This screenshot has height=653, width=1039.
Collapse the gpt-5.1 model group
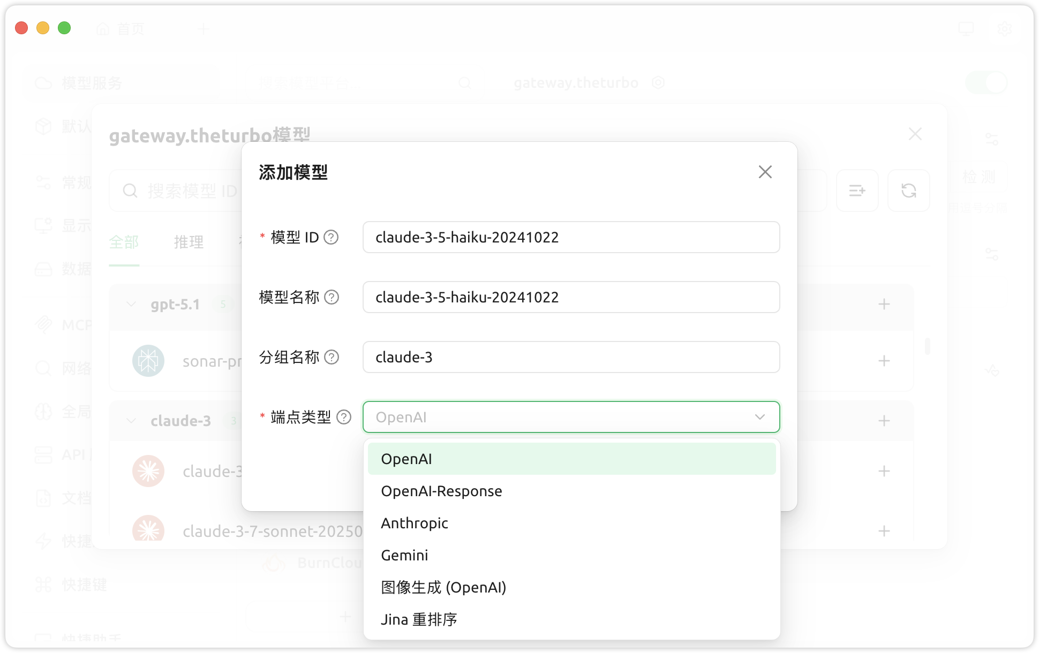pos(131,304)
